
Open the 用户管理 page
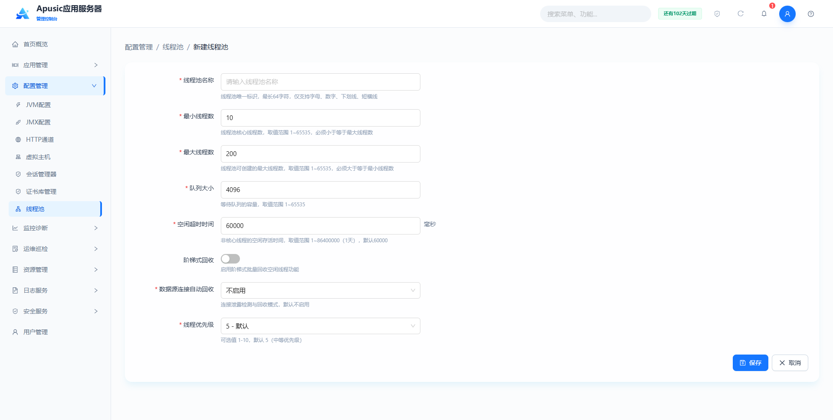click(55, 332)
